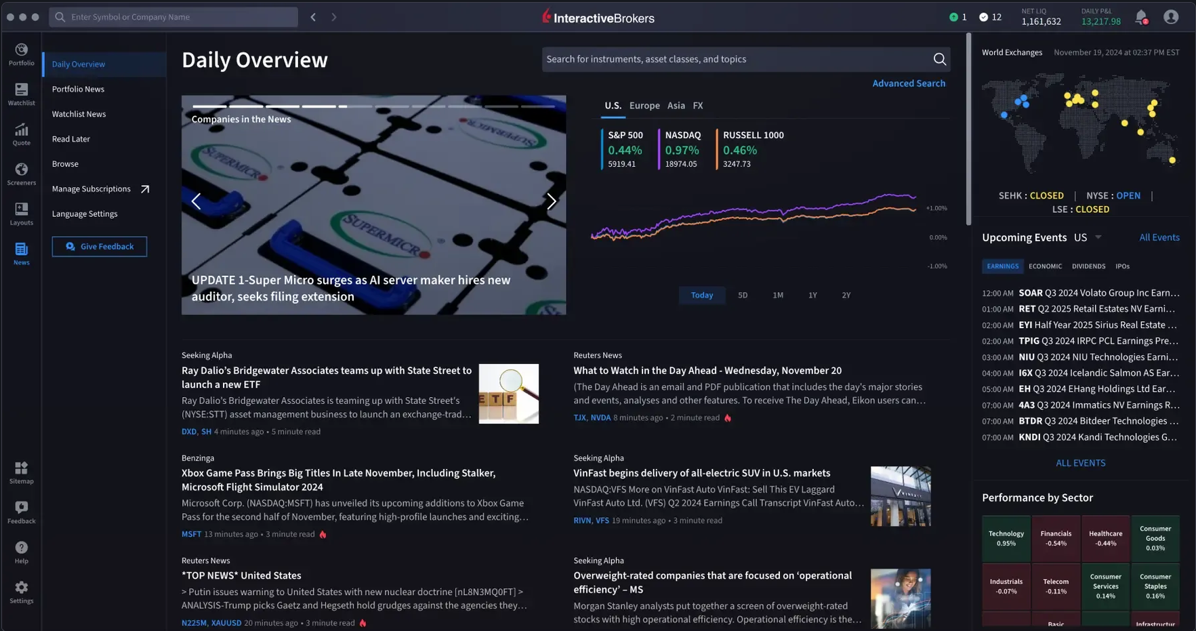Go forward with the navigation arrow
Screen dimensions: 1196x631
click(334, 17)
